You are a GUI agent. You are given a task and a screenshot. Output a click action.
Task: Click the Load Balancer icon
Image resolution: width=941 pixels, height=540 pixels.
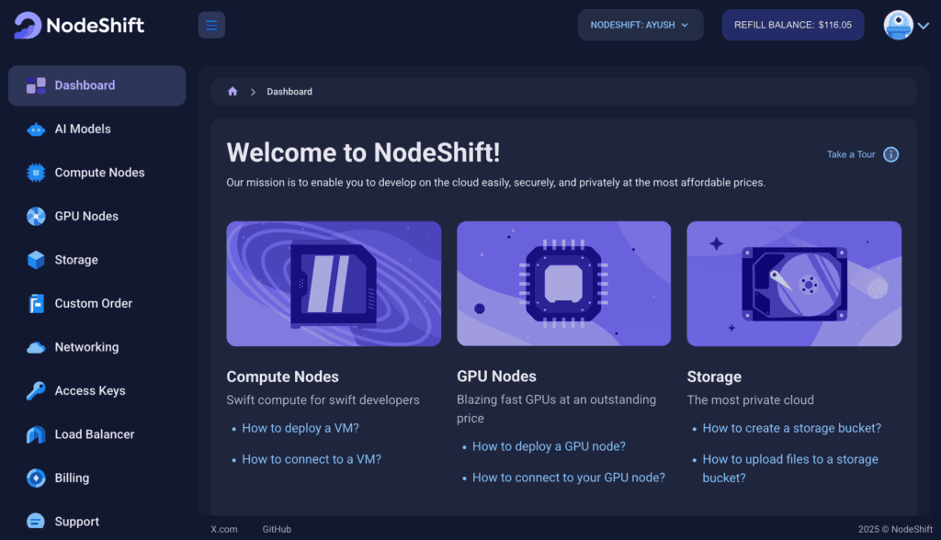[36, 434]
